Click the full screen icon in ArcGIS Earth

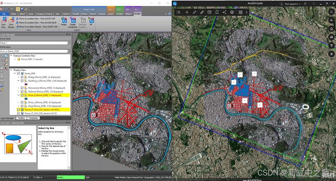point(314,4)
